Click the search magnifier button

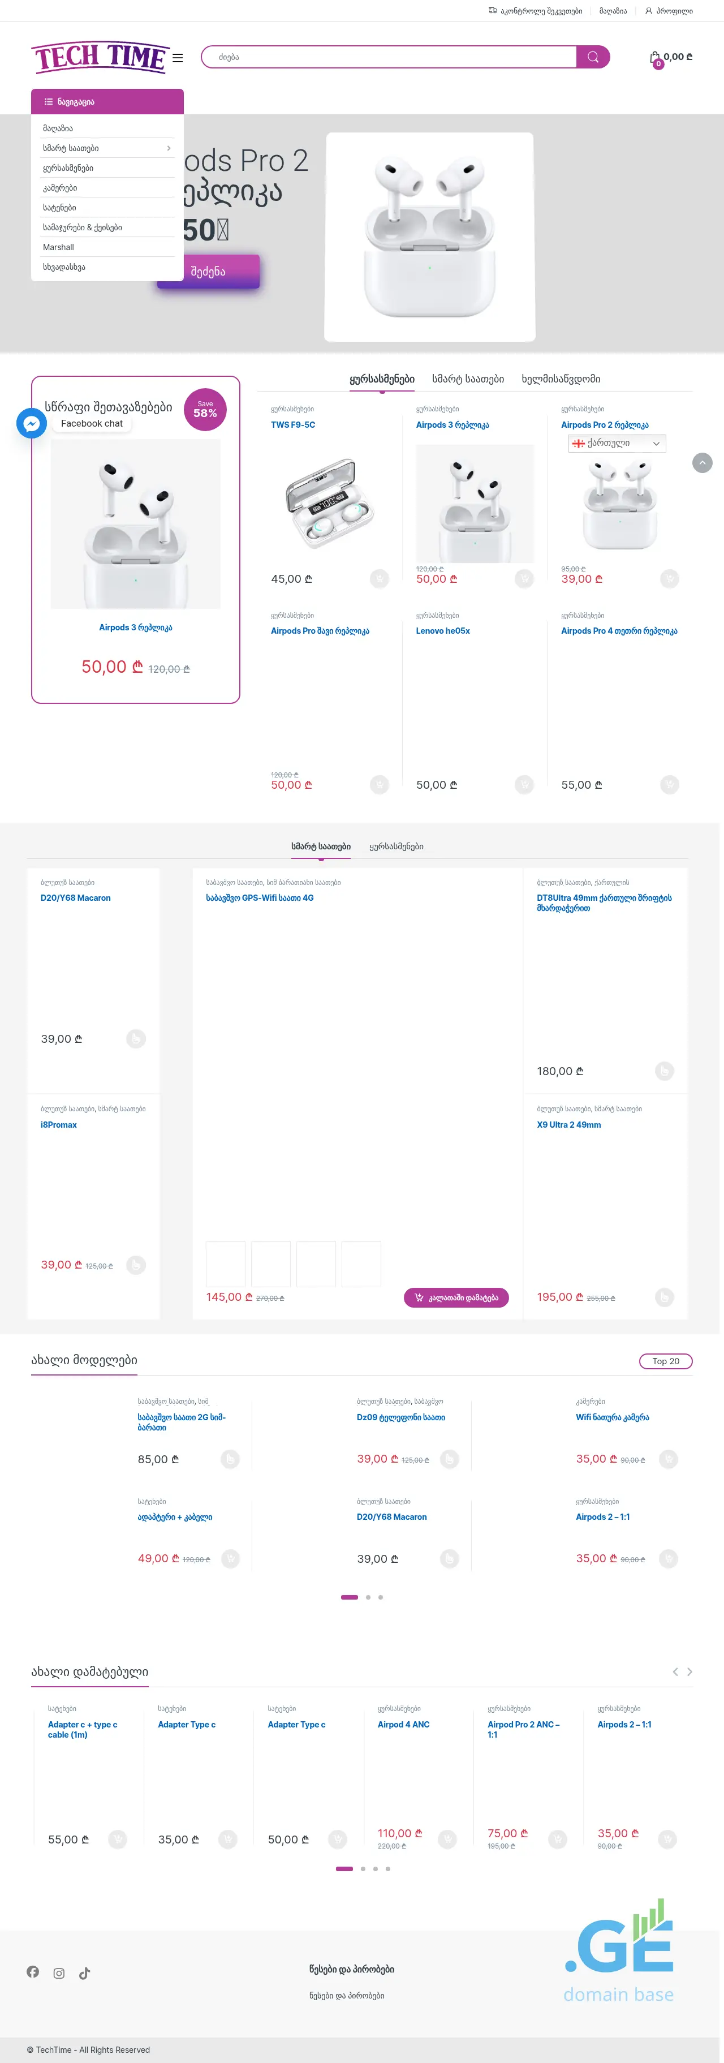coord(593,57)
